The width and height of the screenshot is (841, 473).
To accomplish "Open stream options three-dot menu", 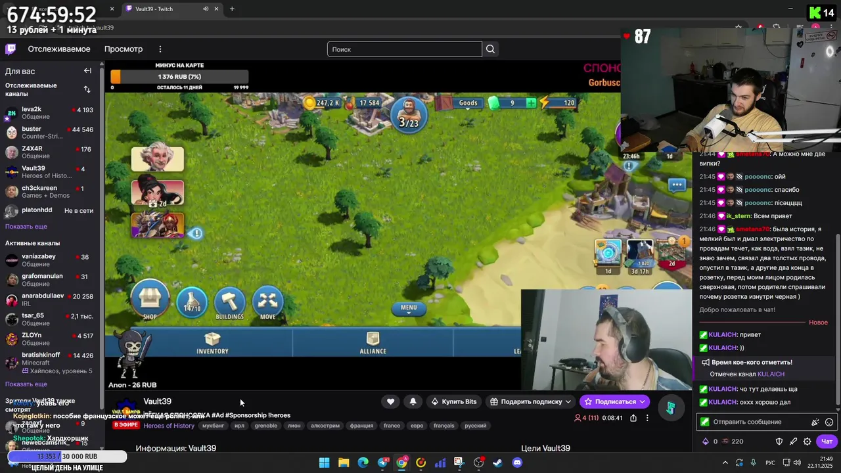I will click(x=647, y=418).
